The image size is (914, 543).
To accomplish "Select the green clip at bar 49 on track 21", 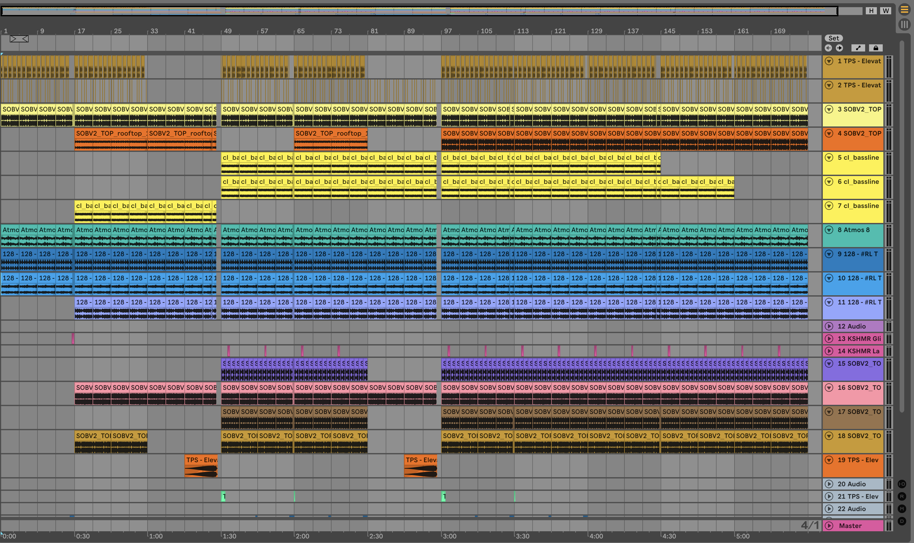I will (223, 496).
